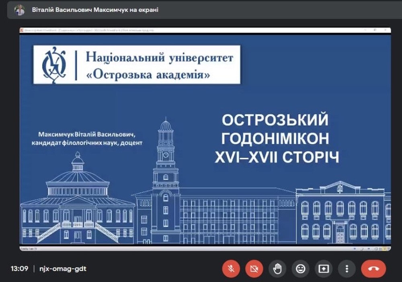
Task: Open the three-dot more options menu
Action: click(x=347, y=269)
